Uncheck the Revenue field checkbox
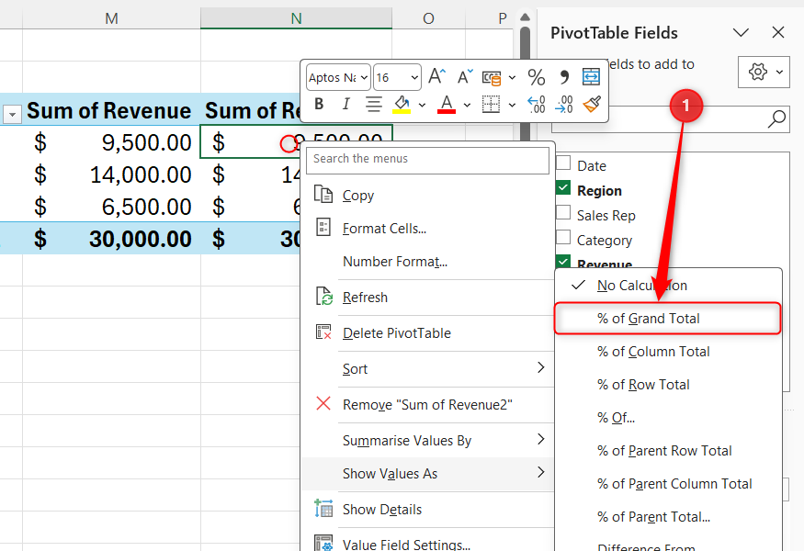 coord(563,262)
